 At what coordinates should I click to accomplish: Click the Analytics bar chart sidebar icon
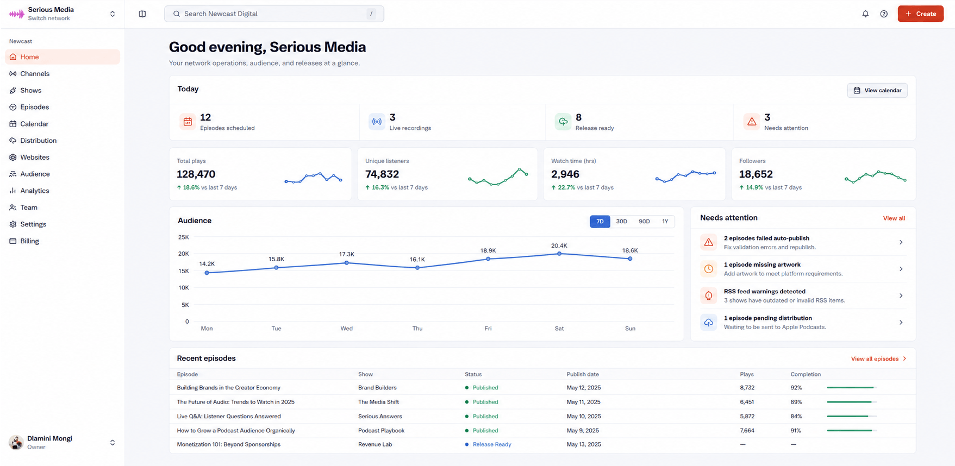13,191
